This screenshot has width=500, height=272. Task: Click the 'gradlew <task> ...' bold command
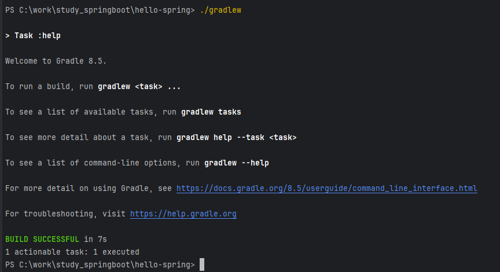pos(139,86)
